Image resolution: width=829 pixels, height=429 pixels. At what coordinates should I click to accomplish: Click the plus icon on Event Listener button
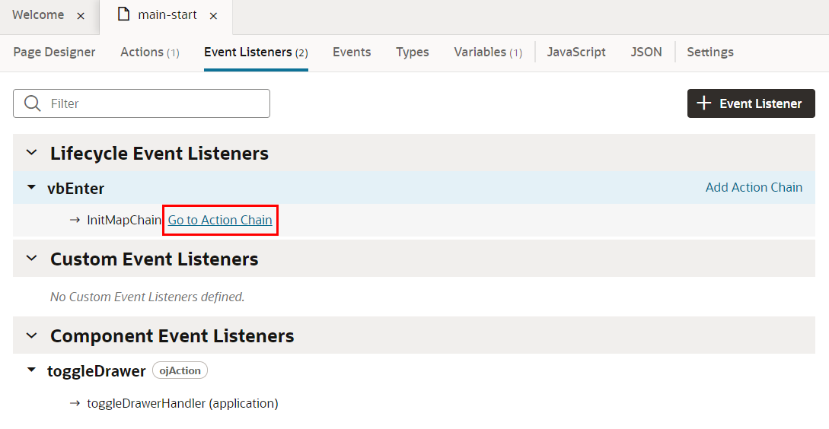click(704, 103)
